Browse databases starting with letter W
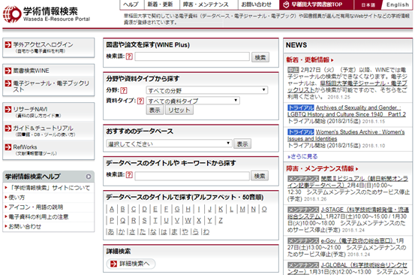Screen dimensions: 415x275 click(x=188, y=220)
